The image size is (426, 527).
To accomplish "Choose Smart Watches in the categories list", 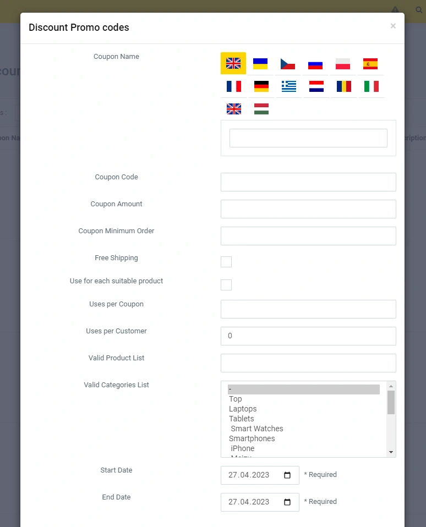I will click(x=257, y=429).
